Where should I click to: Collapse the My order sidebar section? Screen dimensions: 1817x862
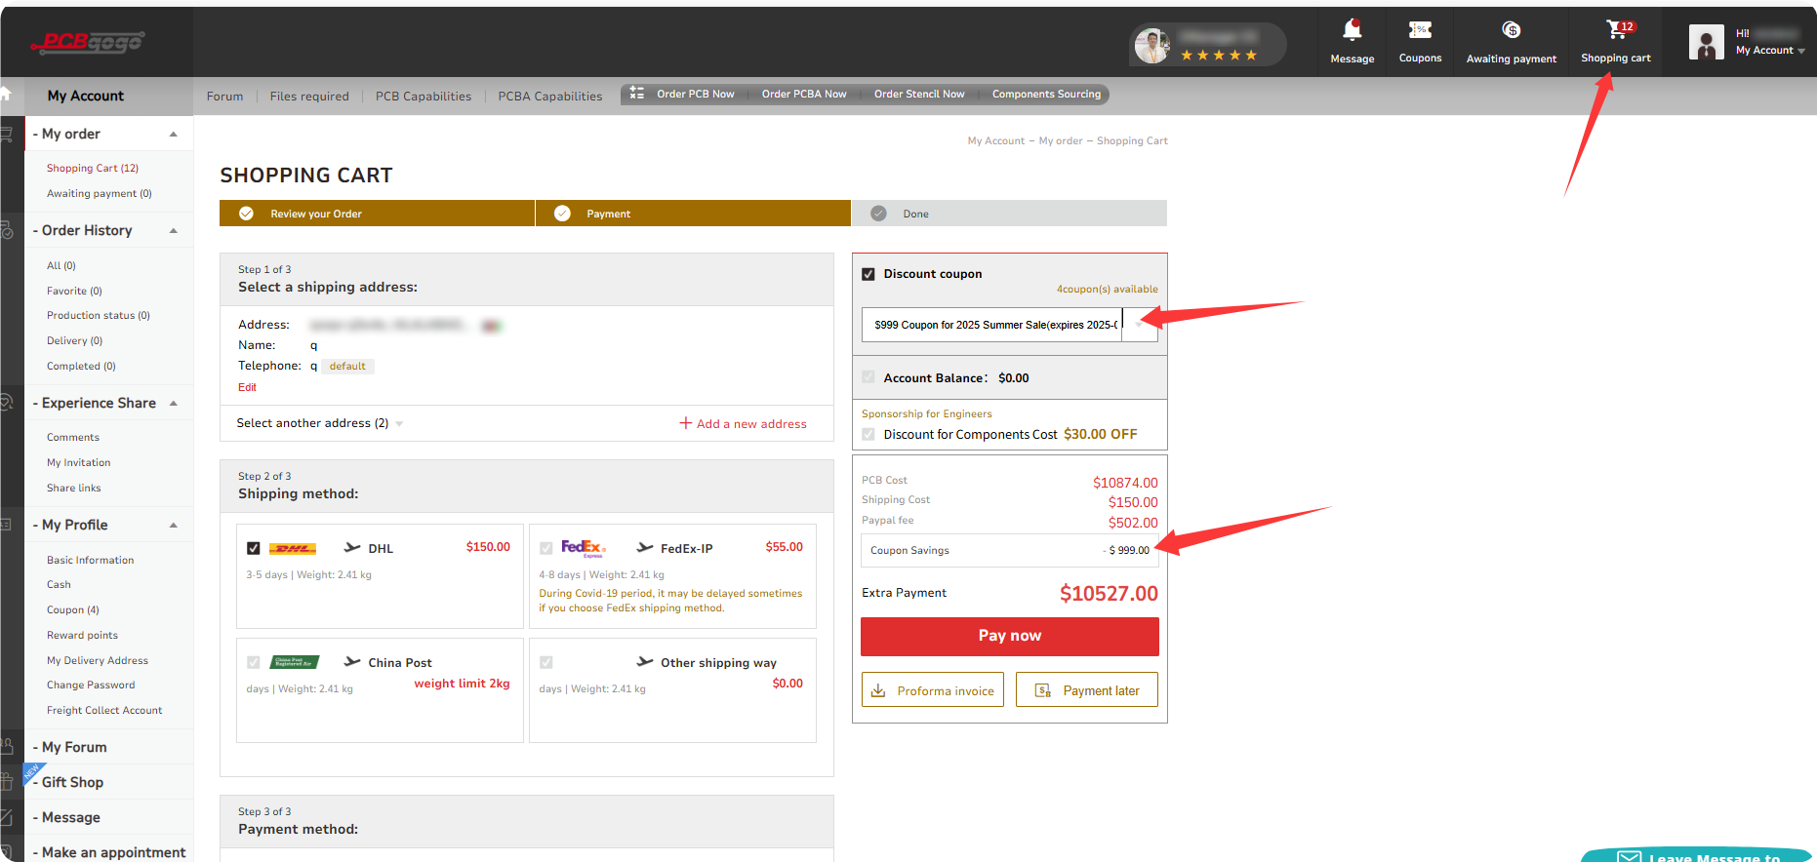click(x=174, y=135)
